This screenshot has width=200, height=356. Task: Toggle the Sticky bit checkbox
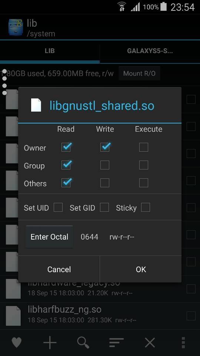click(x=145, y=207)
